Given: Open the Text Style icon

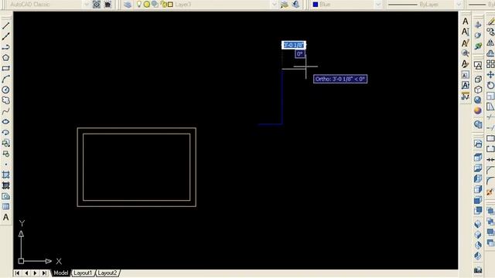Looking at the screenshot, I should tap(466, 64).
